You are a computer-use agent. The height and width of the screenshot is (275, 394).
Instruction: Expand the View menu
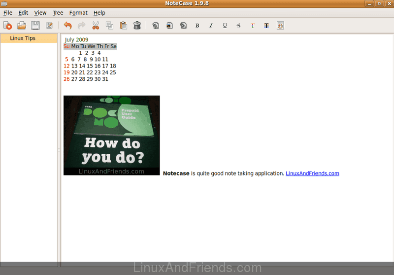click(x=40, y=13)
